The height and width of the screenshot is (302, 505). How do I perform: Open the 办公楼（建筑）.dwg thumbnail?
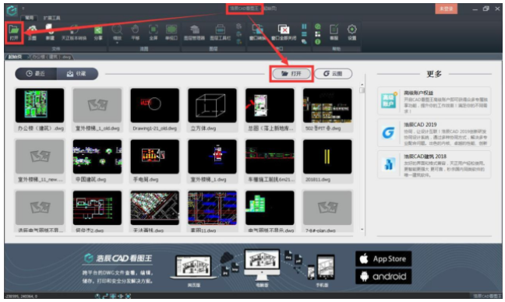40,105
